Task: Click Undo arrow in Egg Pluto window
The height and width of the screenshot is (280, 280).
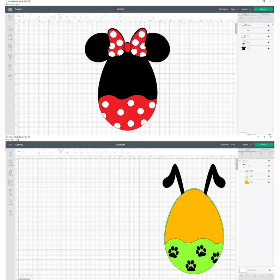Action: pyautogui.click(x=19, y=152)
